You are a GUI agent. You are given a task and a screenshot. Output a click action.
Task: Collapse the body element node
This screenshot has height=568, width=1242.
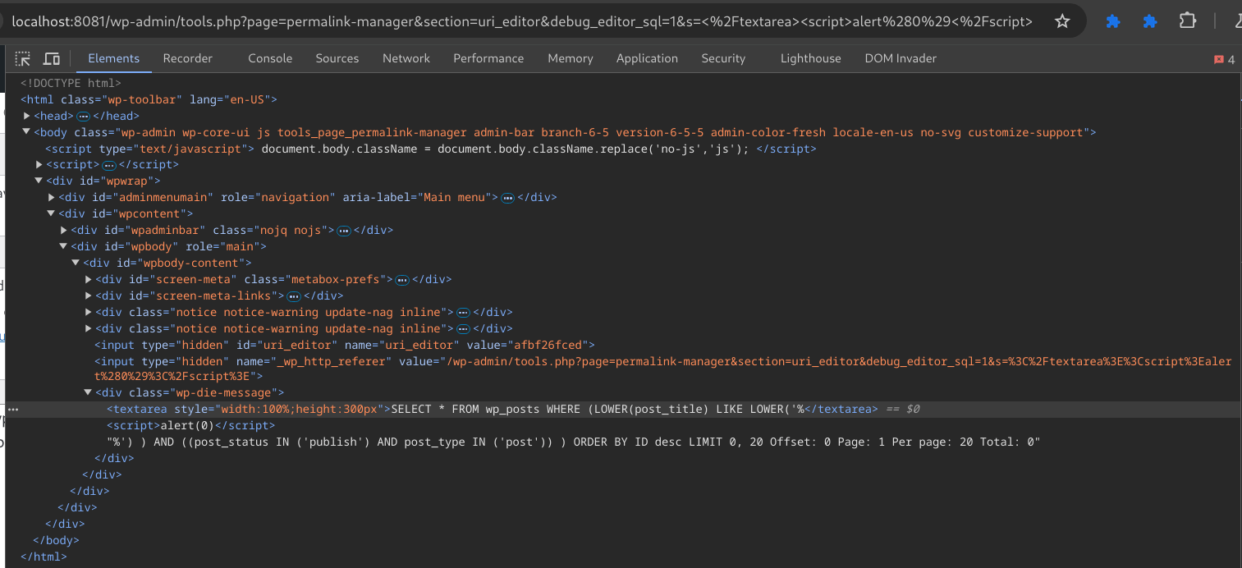(x=26, y=132)
